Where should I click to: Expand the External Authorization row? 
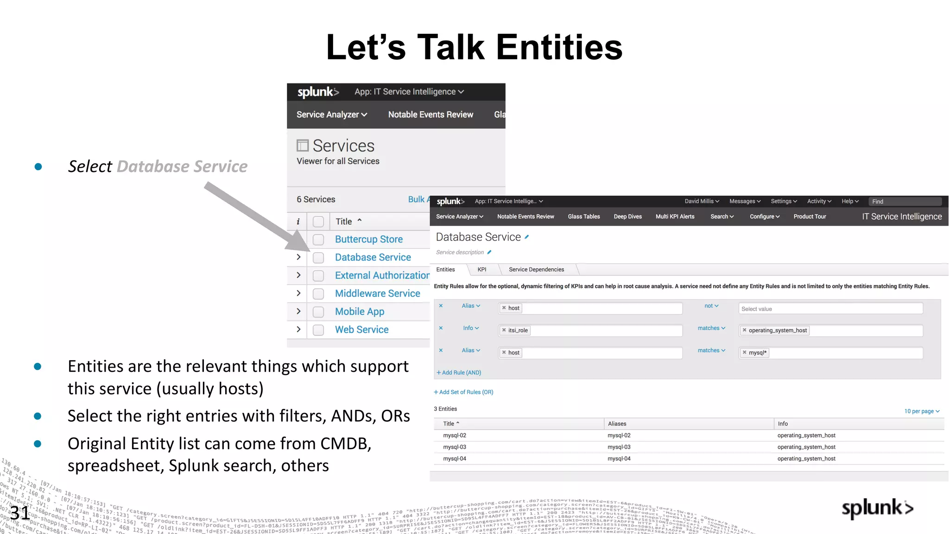coord(298,275)
